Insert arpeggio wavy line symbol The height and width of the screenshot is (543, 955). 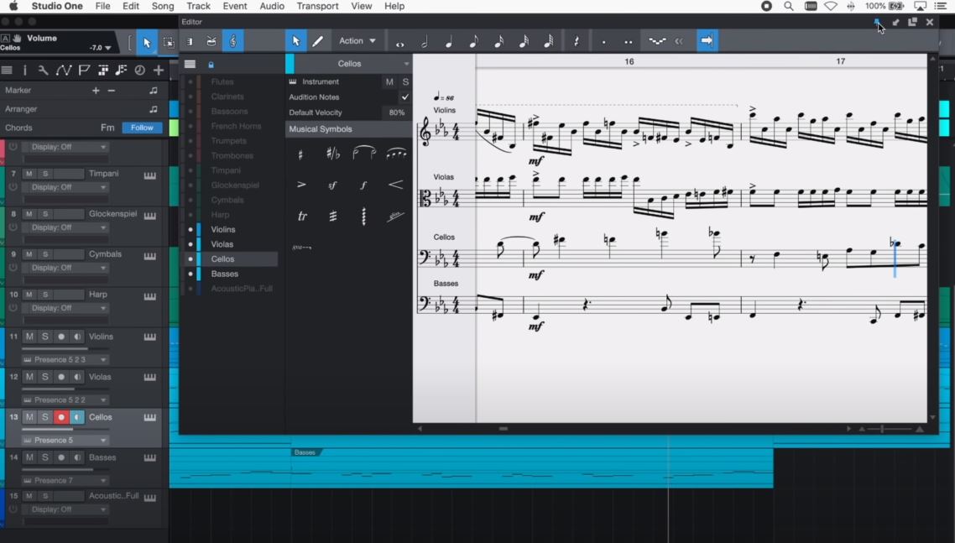pyautogui.click(x=363, y=217)
